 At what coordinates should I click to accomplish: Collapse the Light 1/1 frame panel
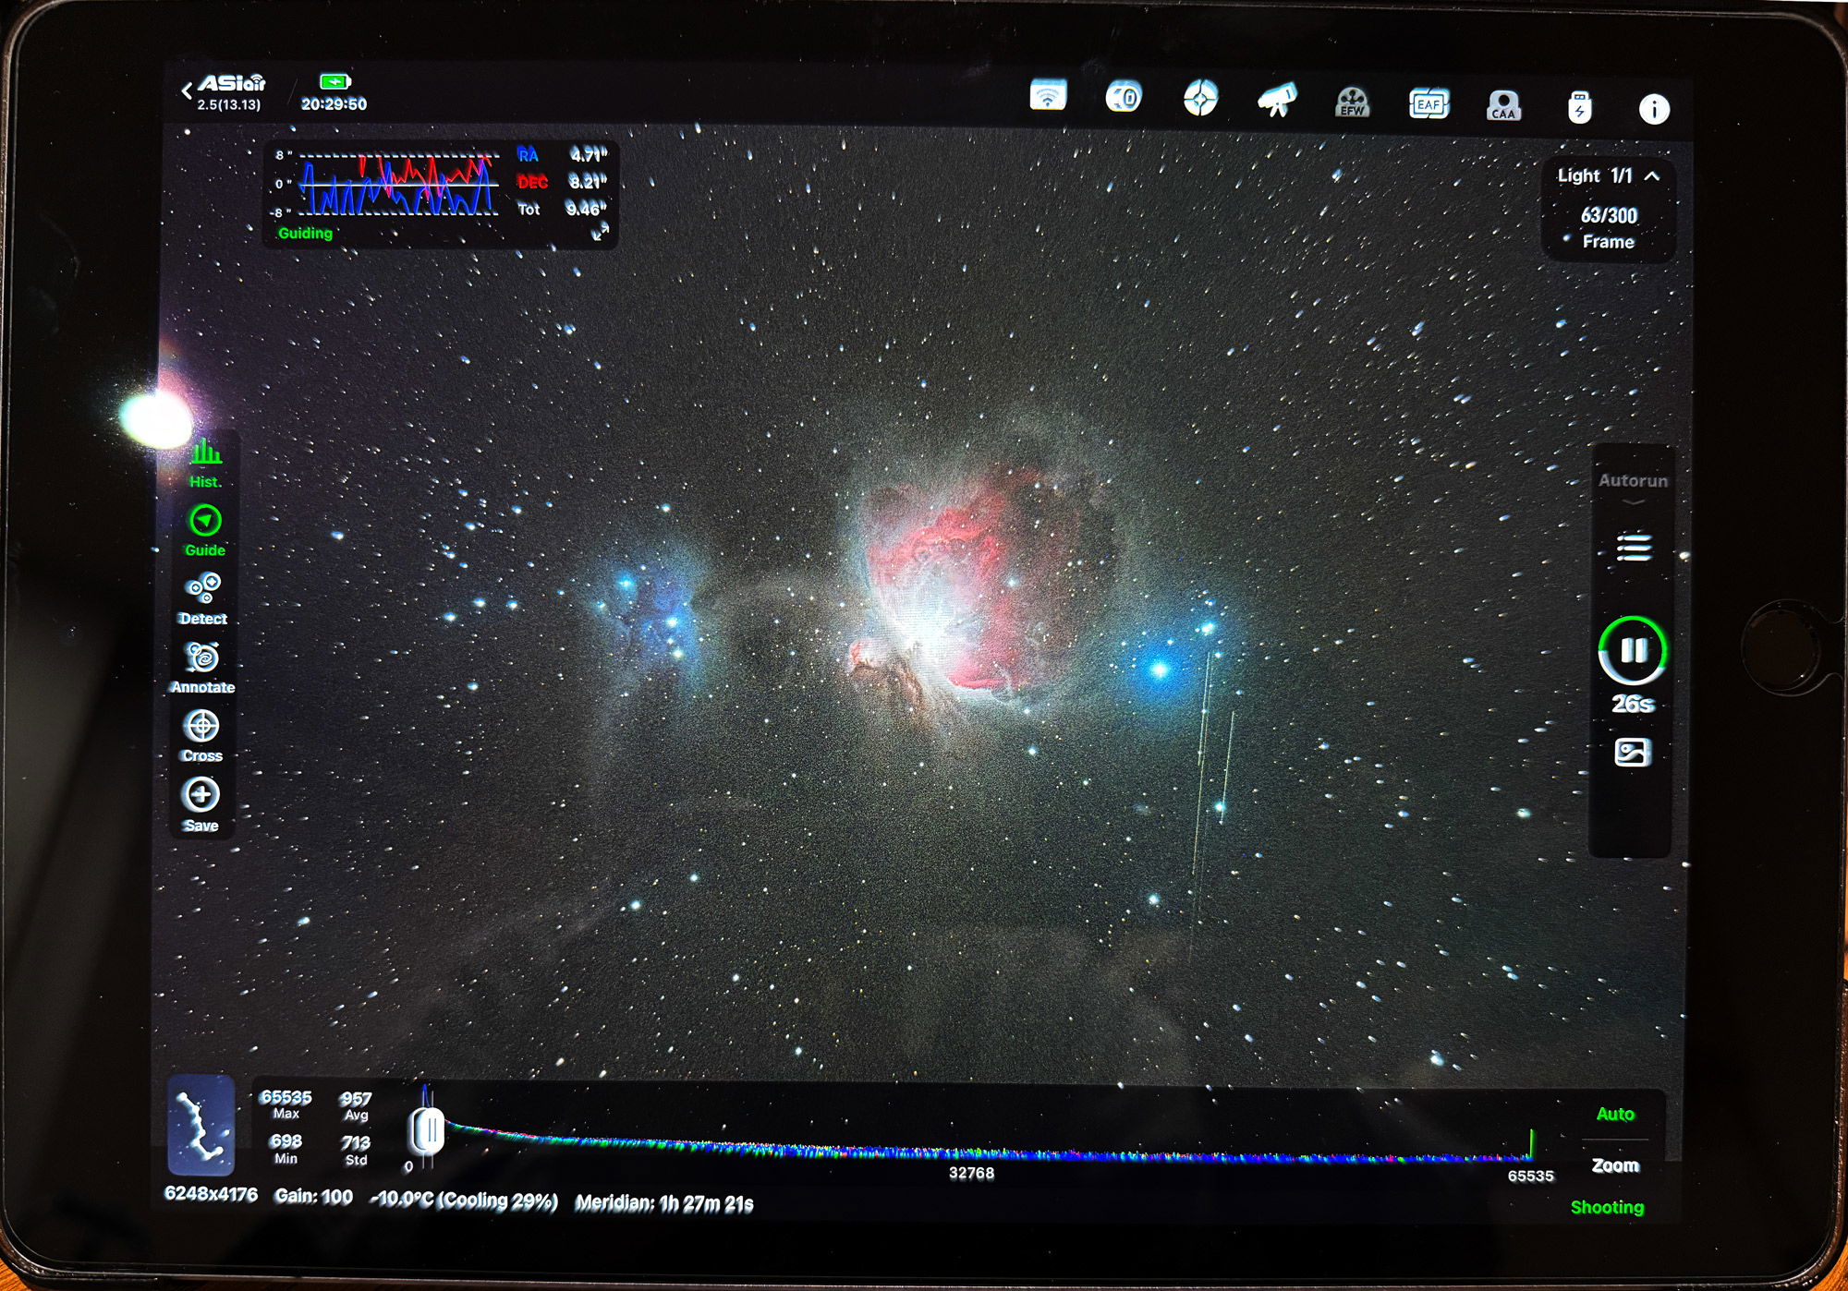coord(1652,175)
